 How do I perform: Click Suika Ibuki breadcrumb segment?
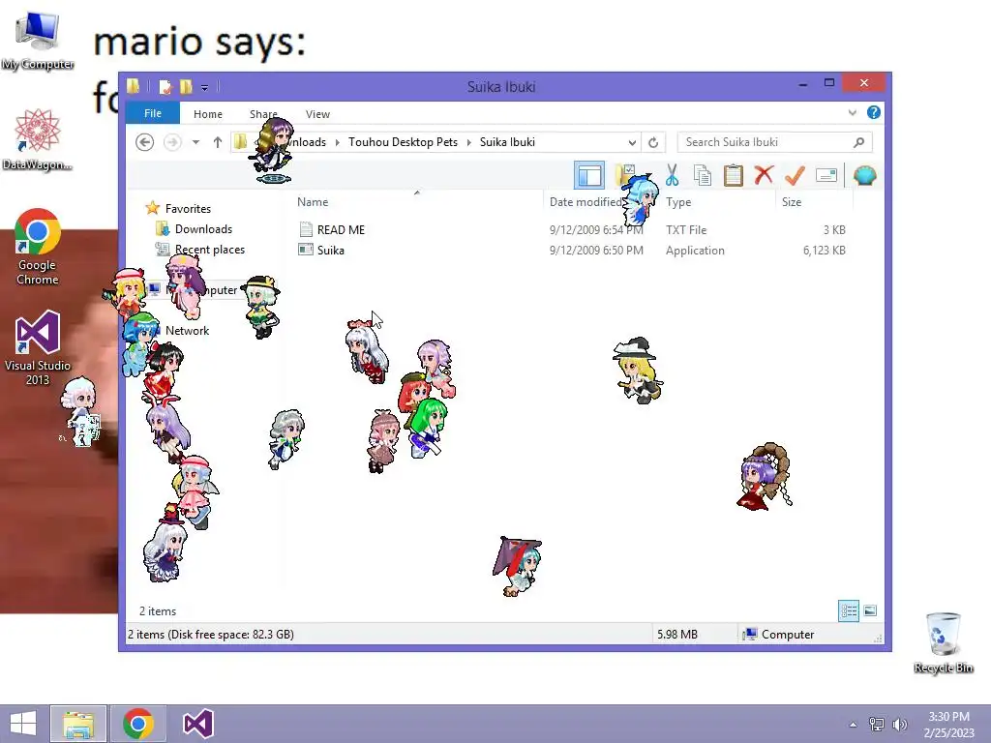(507, 142)
